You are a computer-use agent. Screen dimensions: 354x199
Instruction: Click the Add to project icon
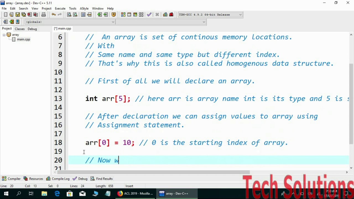(99, 15)
